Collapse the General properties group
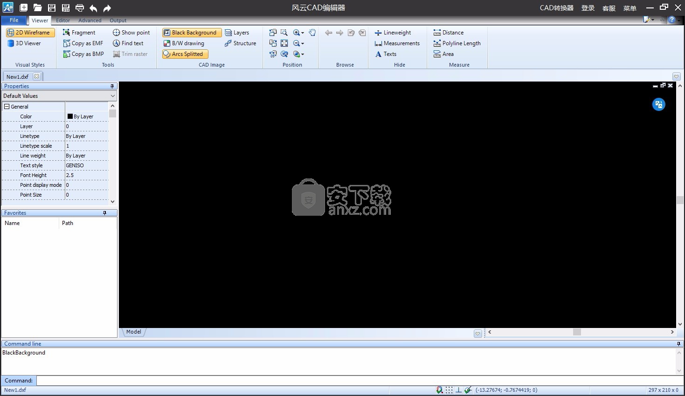The height and width of the screenshot is (396, 685). (7, 107)
